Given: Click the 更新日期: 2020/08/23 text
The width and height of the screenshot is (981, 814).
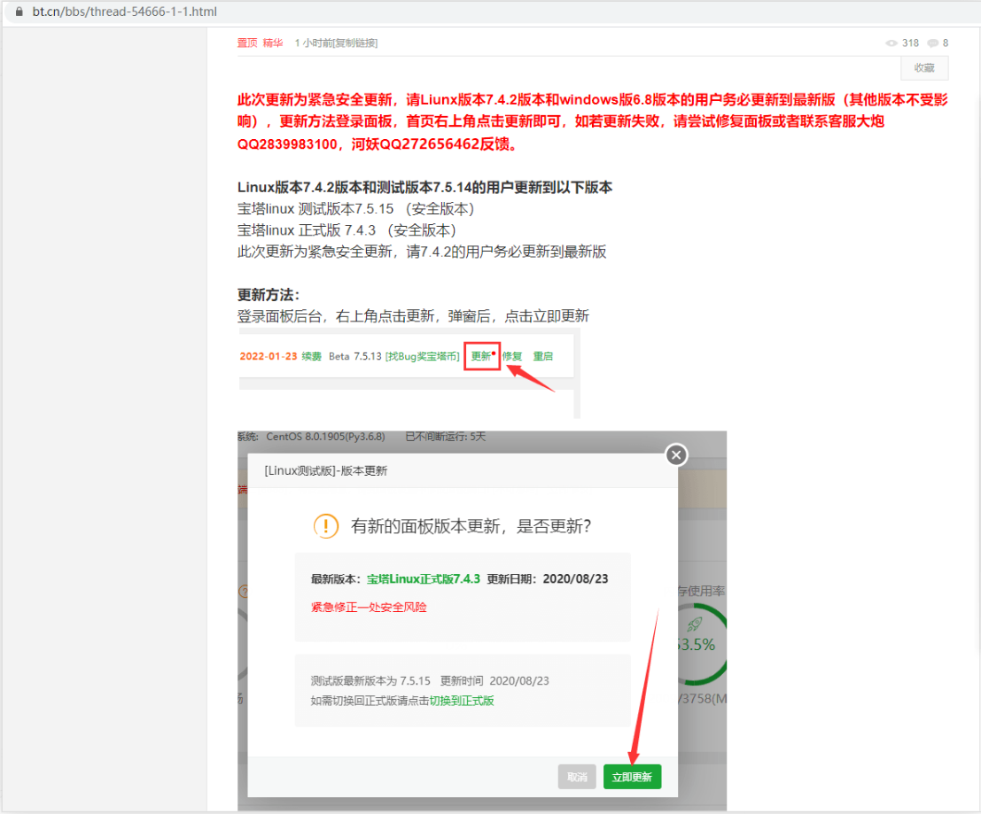Looking at the screenshot, I should click(x=548, y=578).
